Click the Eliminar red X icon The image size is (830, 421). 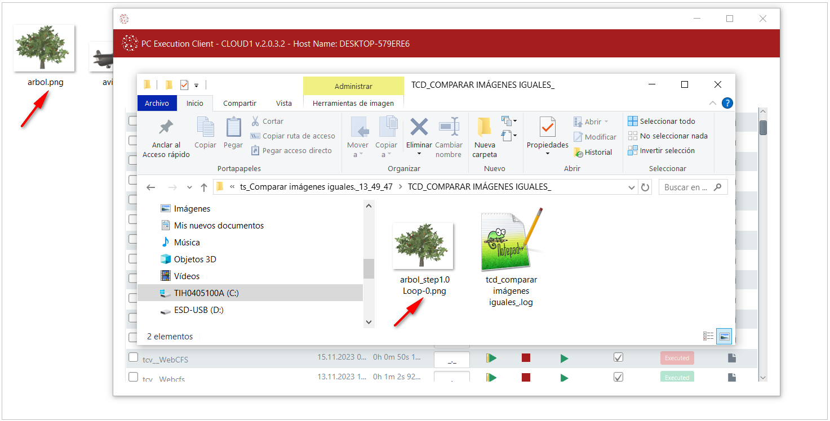(x=419, y=127)
